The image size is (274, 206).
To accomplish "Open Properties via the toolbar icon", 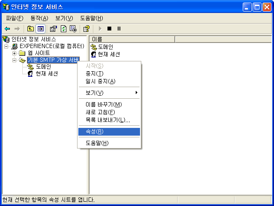I will [x=54, y=29].
